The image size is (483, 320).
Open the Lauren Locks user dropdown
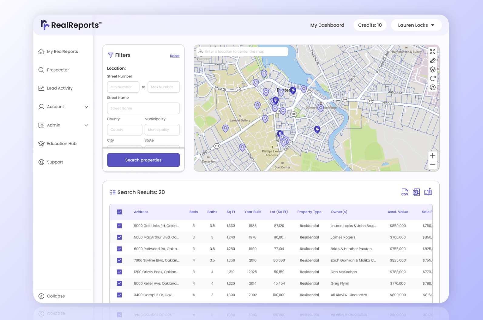[x=416, y=25]
